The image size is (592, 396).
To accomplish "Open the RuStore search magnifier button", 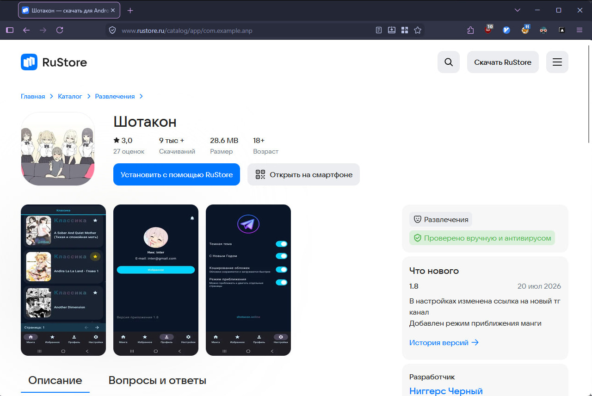I will point(449,62).
